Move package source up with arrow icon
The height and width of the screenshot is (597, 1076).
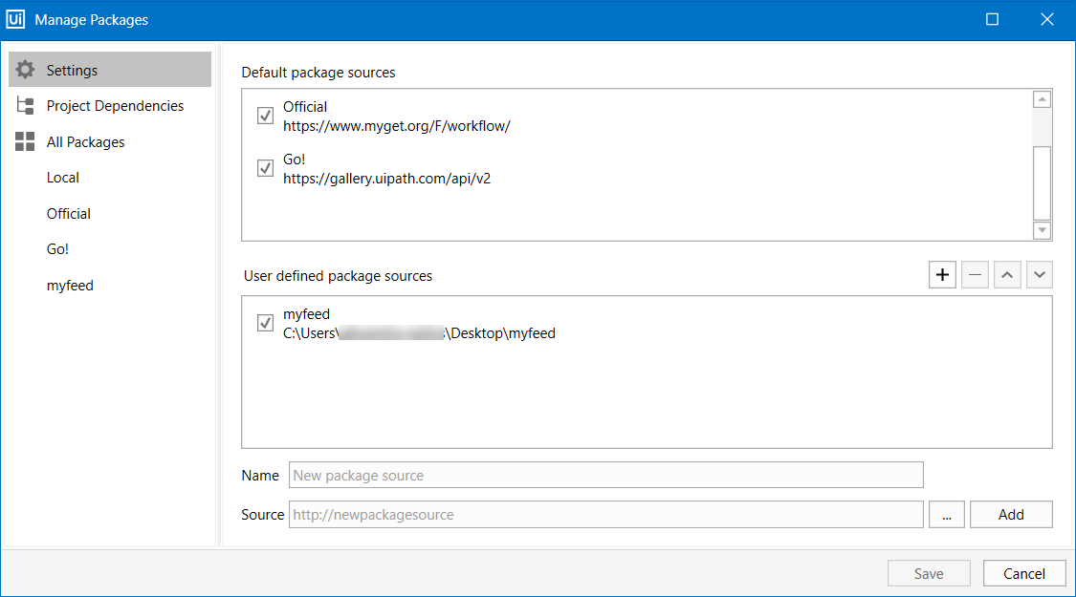(x=1007, y=274)
